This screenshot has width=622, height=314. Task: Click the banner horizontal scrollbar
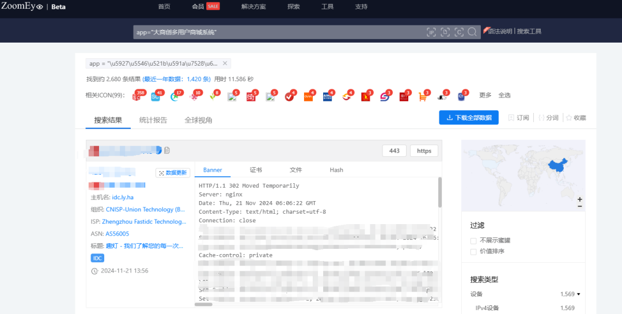(x=203, y=304)
